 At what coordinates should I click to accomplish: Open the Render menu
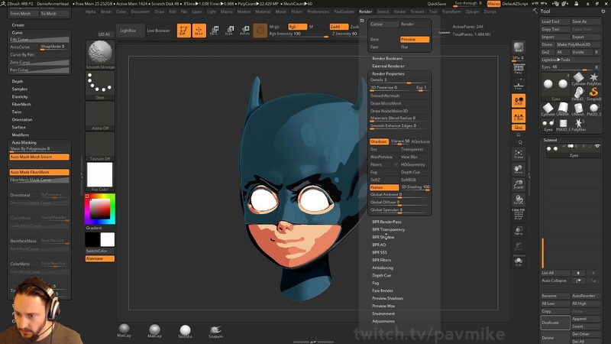(366, 11)
